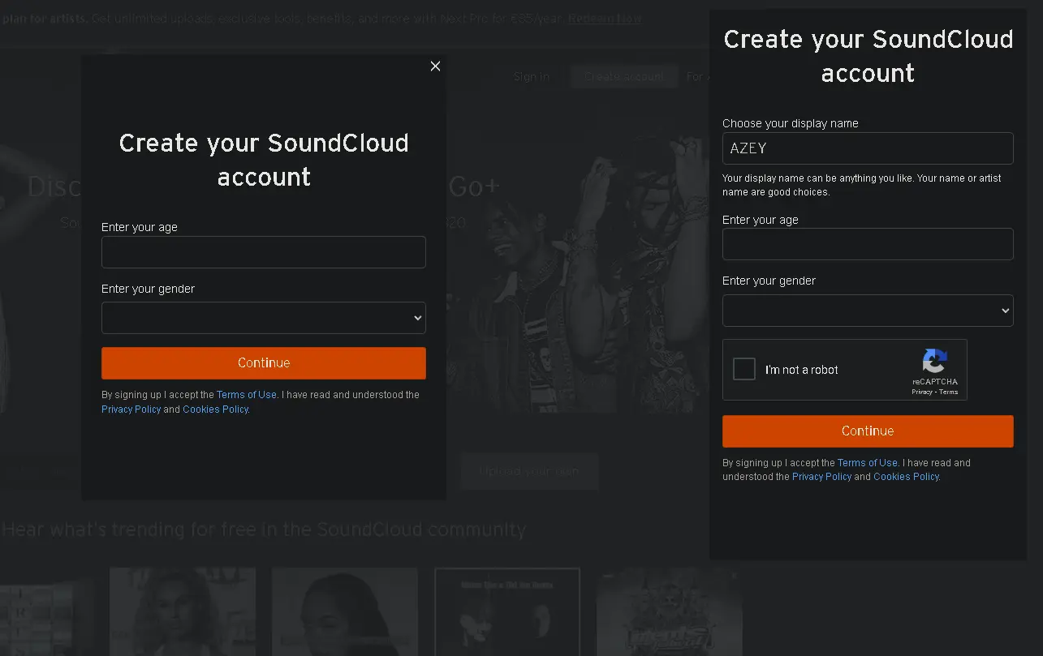
Task: Click the age field in right panel
Action: pyautogui.click(x=868, y=244)
